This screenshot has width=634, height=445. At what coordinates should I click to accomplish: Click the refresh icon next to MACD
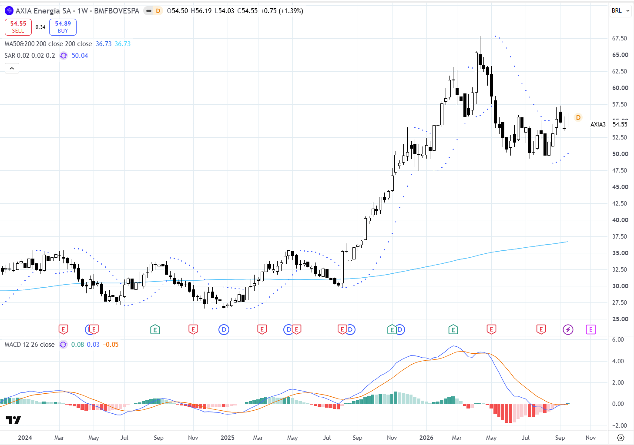64,345
